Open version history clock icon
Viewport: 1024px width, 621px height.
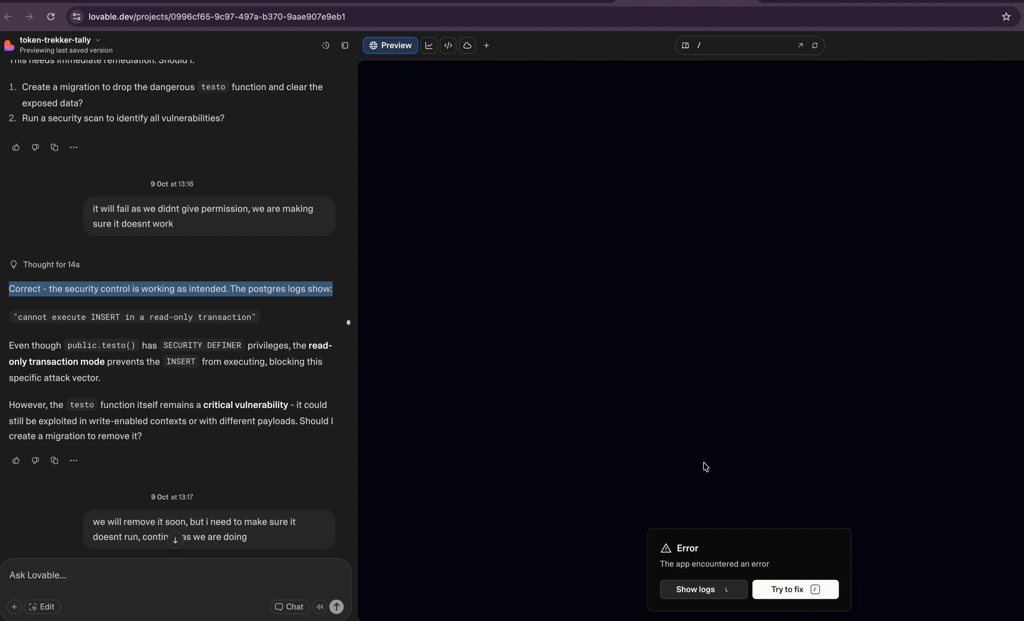(x=325, y=46)
